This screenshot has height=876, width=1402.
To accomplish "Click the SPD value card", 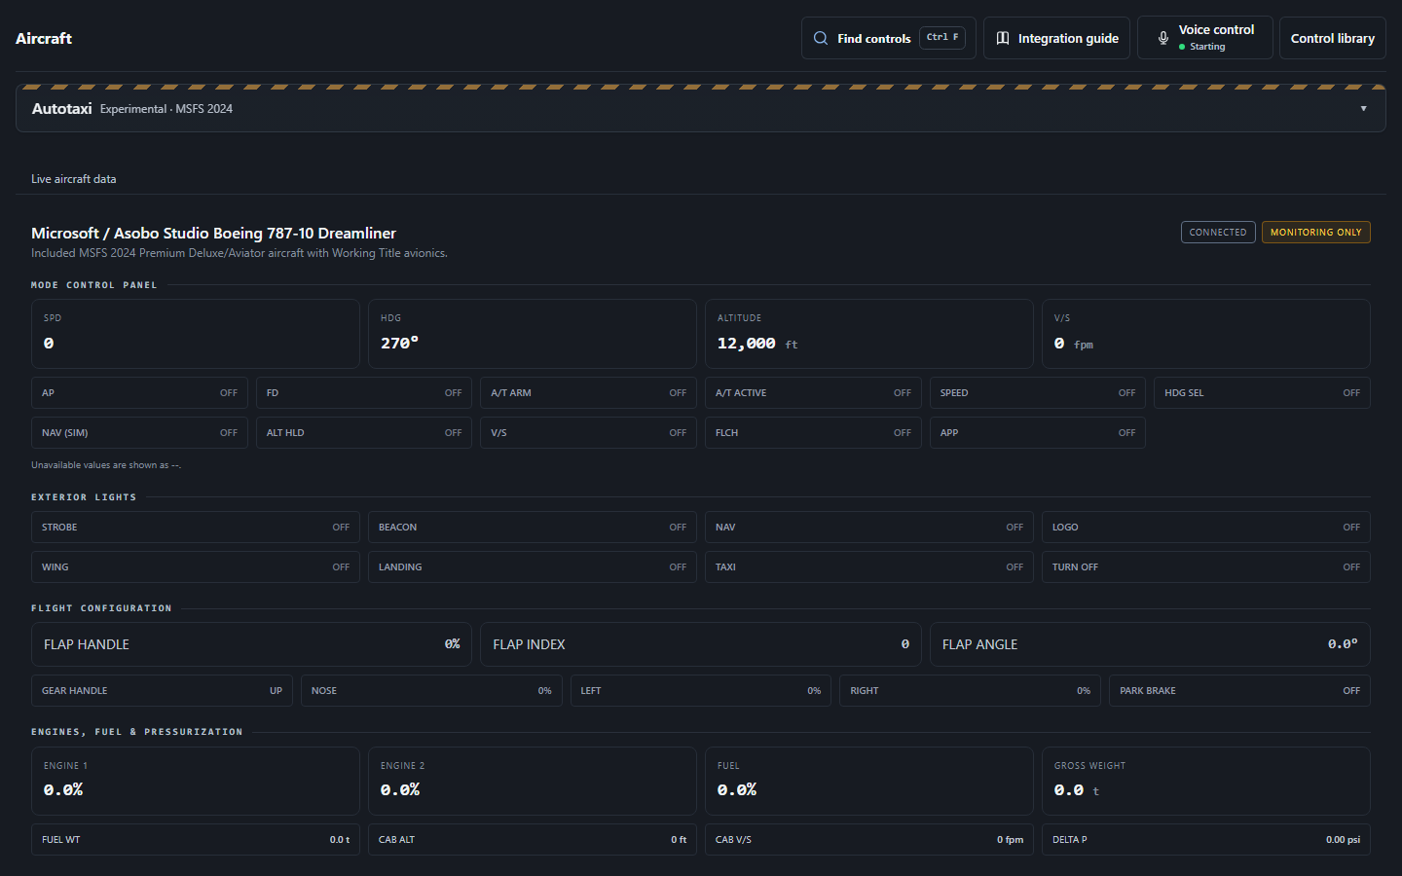I will (195, 334).
